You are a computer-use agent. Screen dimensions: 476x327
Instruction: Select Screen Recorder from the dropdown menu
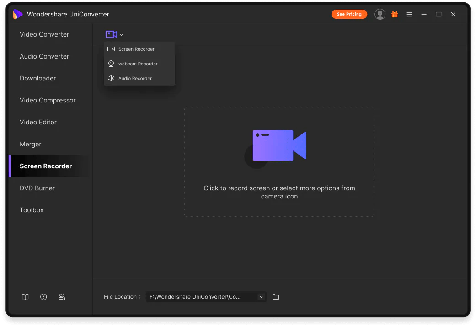pyautogui.click(x=136, y=49)
